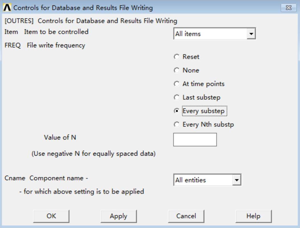
Task: Click the 'Use negative N' hint text
Action: pos(93,154)
